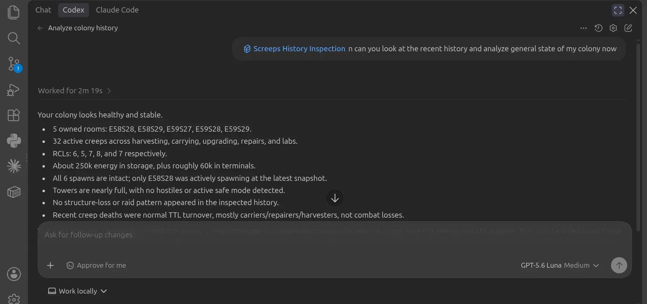Click the RCLs: 6, 5, 7, 8 bullet
Screen dimensions: 647x304
click(110, 154)
